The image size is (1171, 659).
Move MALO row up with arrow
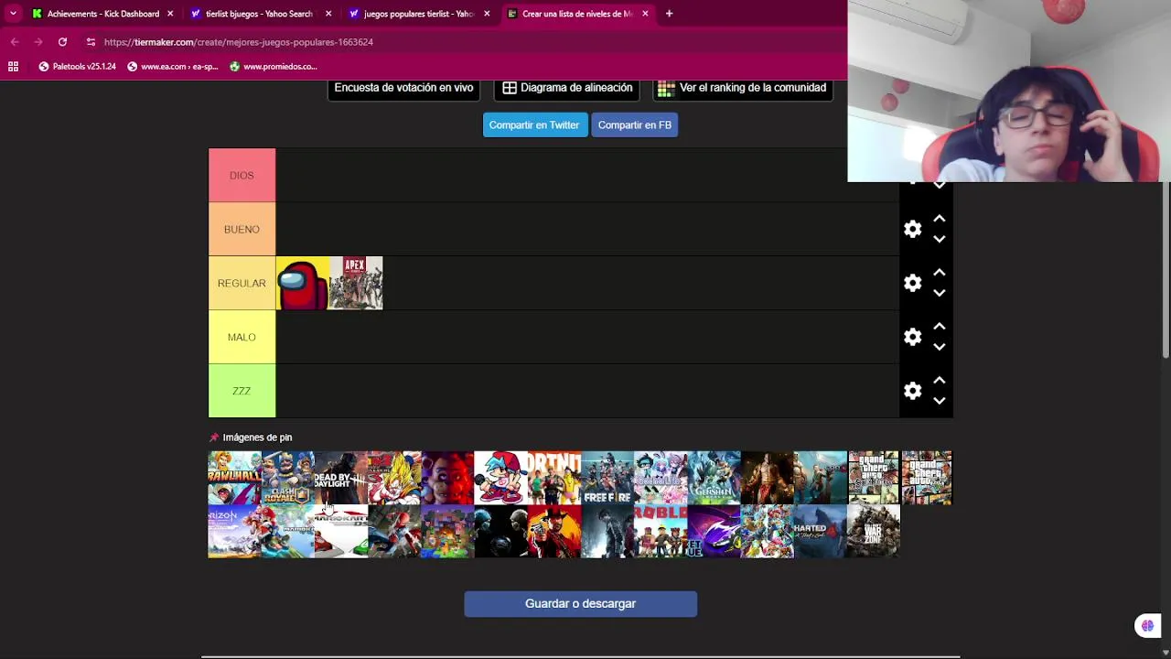point(939,327)
